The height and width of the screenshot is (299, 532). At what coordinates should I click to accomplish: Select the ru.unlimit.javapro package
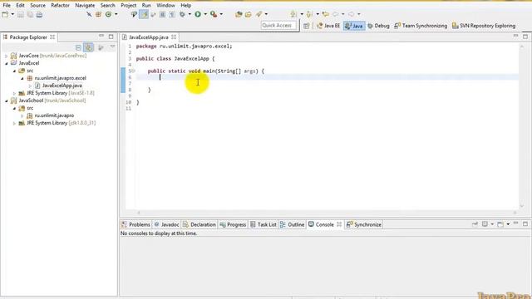(x=54, y=115)
